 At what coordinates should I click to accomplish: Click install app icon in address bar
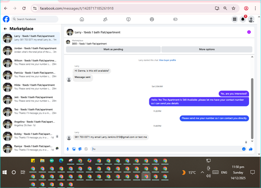click(217, 8)
